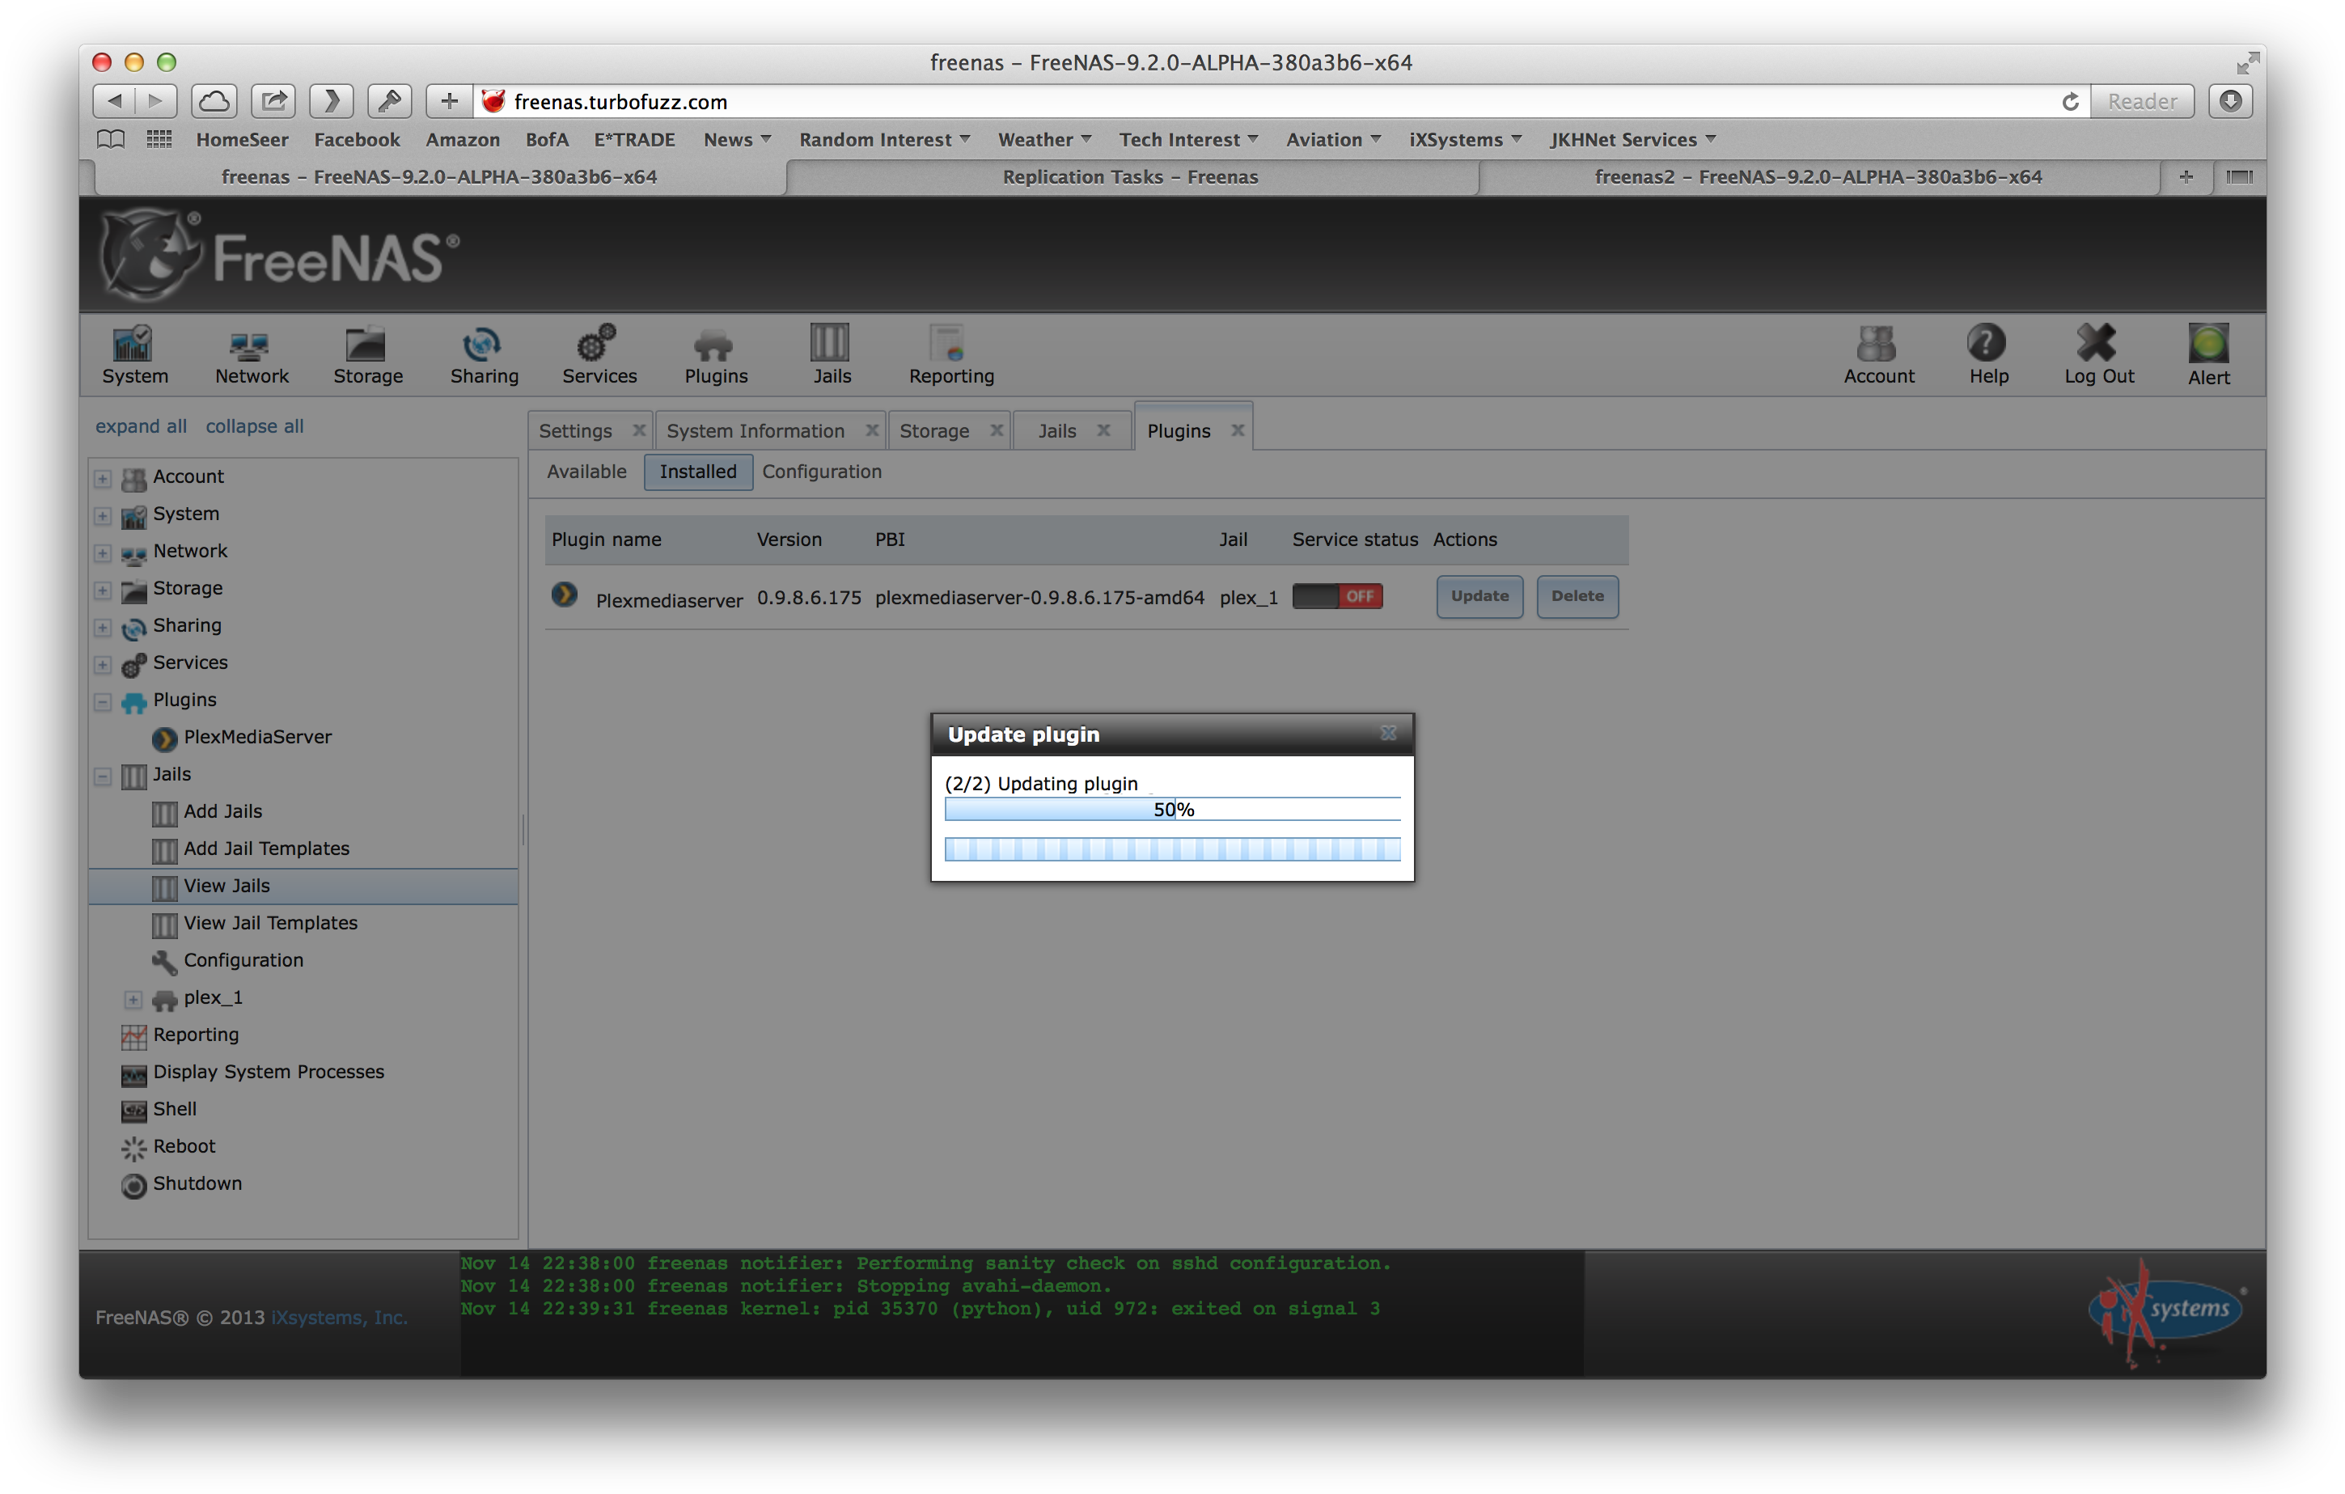Toggle the Plexmediaserver service OFF switch
The width and height of the screenshot is (2345, 1494).
pos(1337,596)
